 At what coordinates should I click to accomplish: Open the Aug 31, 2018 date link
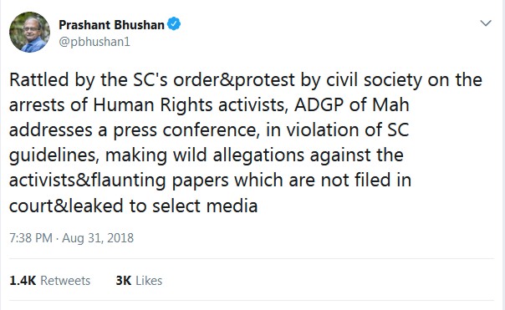click(98, 238)
